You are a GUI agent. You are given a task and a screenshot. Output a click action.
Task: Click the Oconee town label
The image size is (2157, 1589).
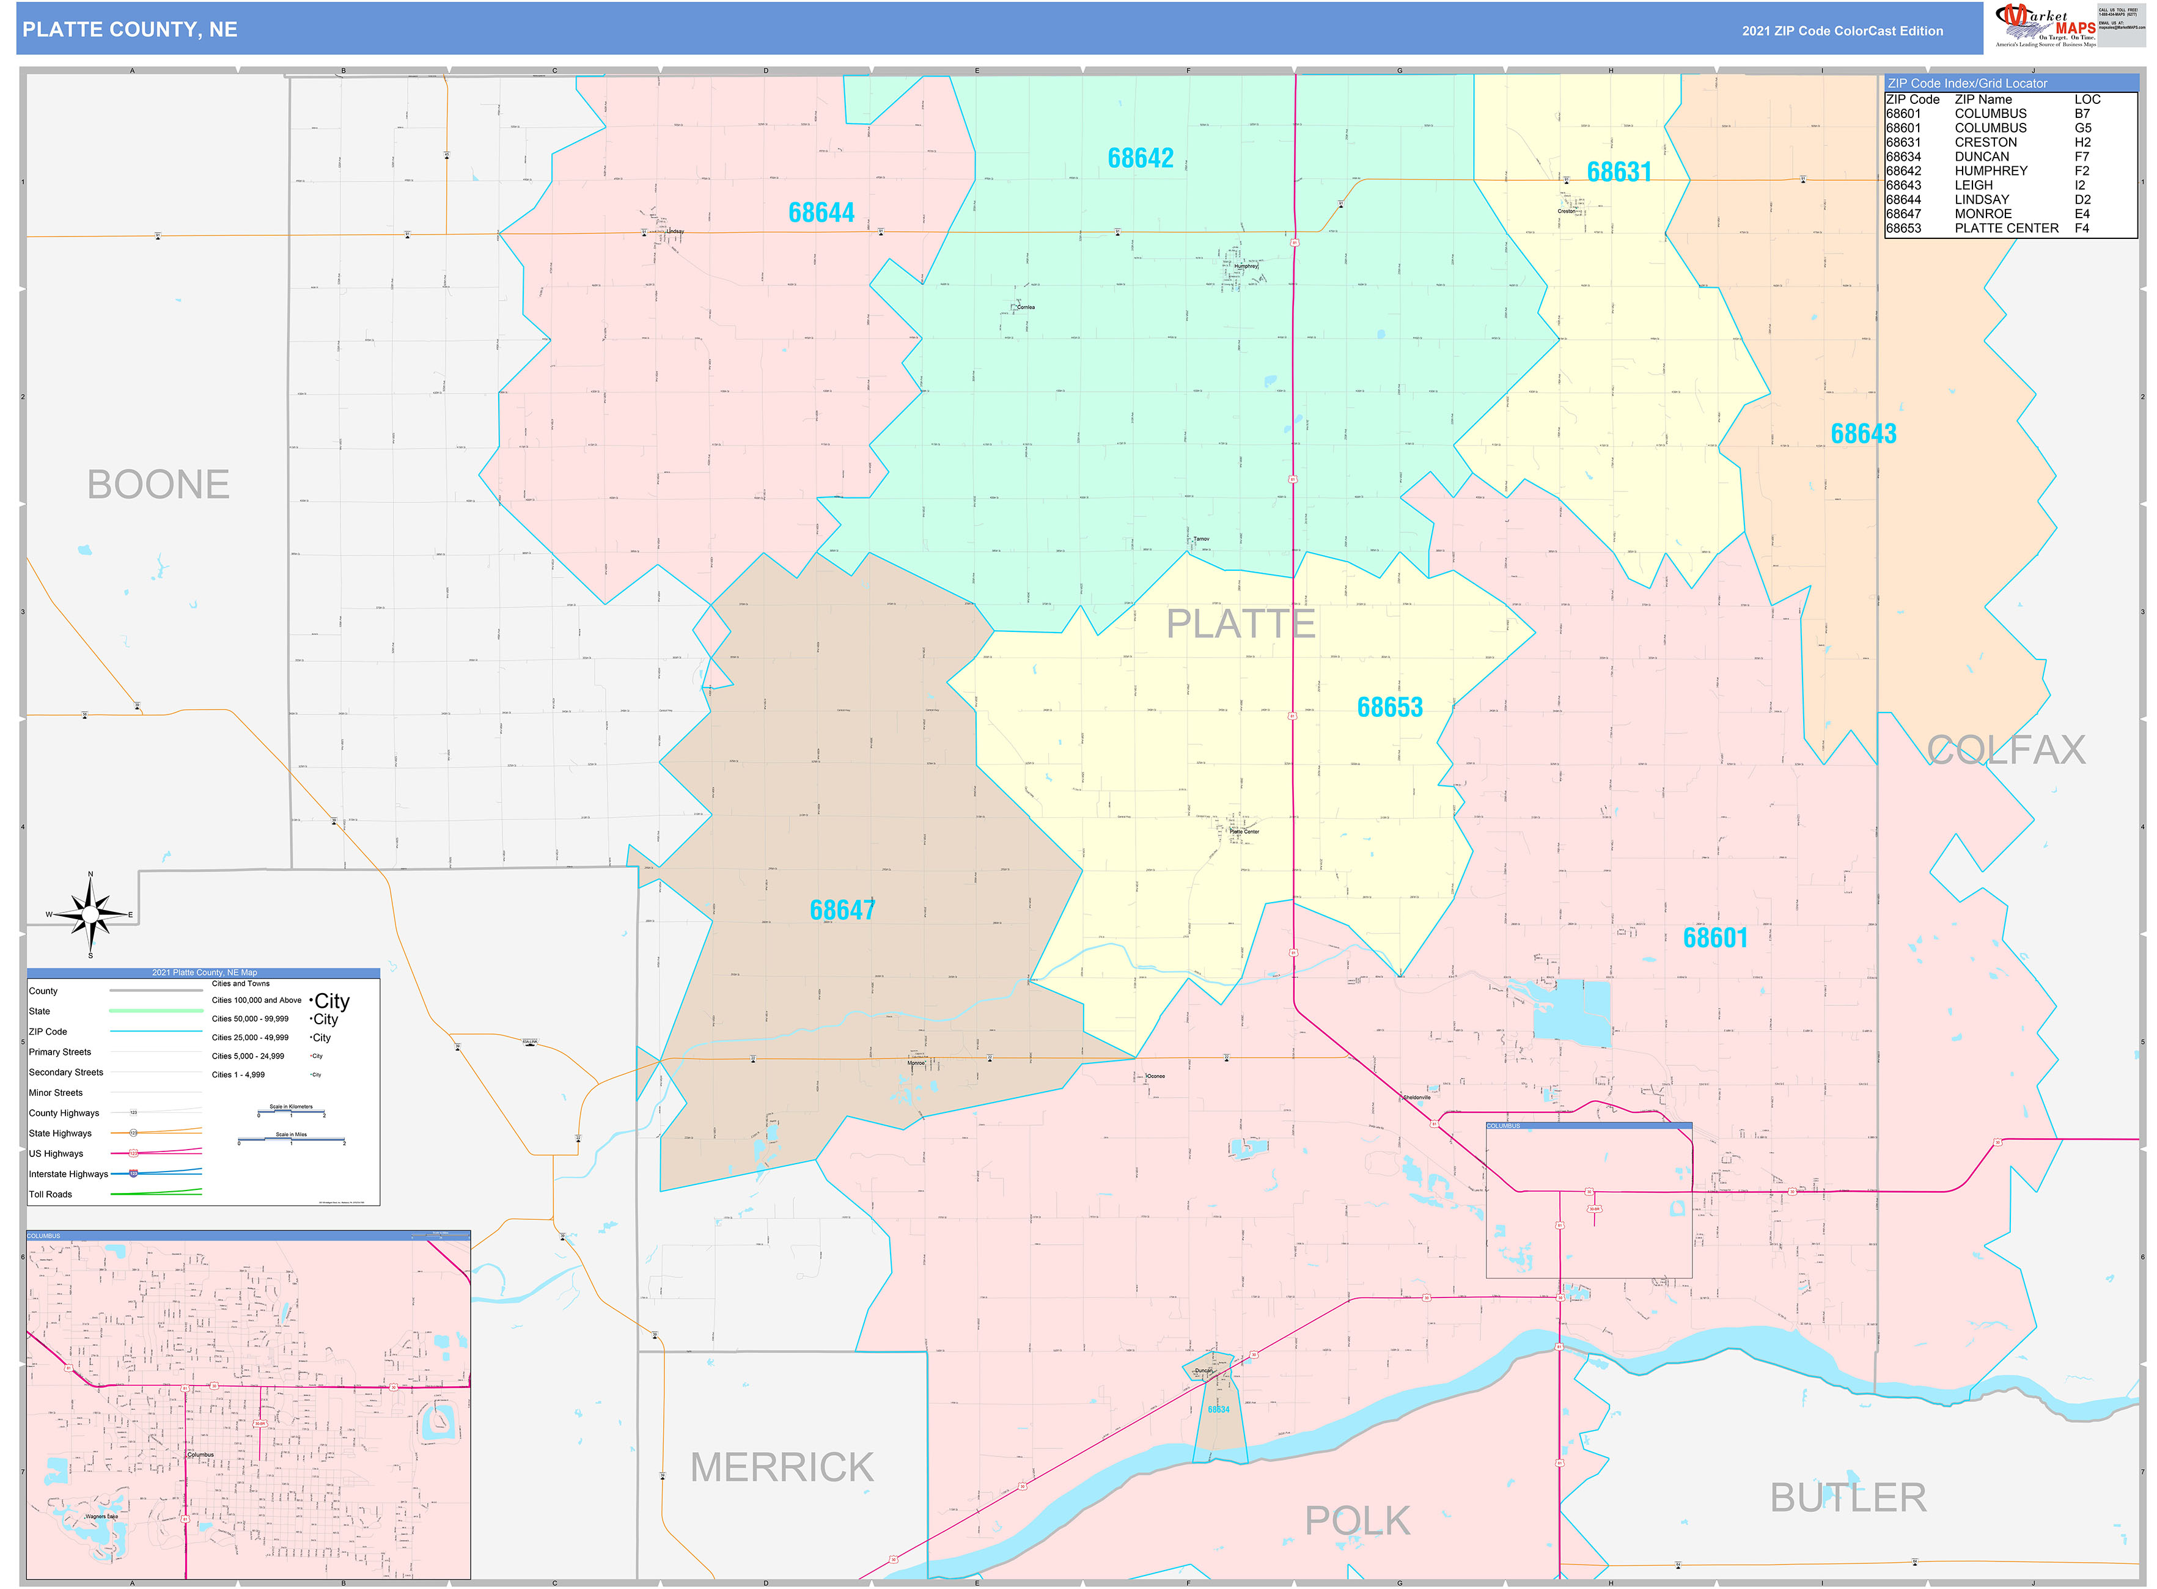pos(1155,1076)
